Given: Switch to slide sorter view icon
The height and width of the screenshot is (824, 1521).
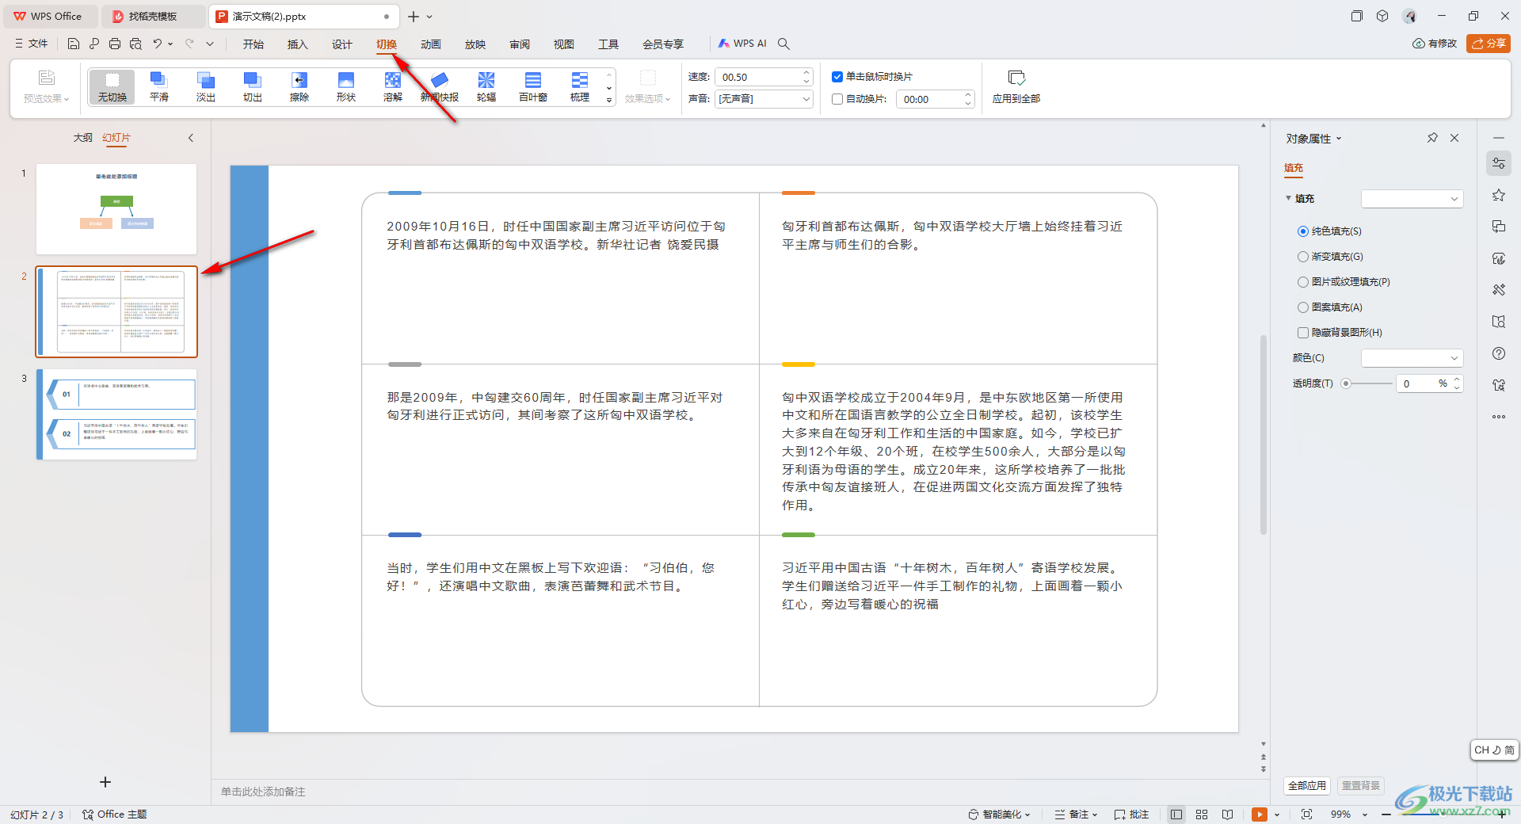Looking at the screenshot, I should click(x=1202, y=814).
